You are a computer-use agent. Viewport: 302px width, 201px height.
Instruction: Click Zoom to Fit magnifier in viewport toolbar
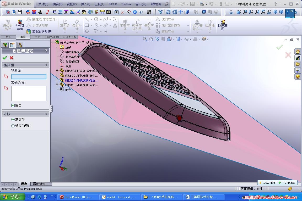point(145,39)
